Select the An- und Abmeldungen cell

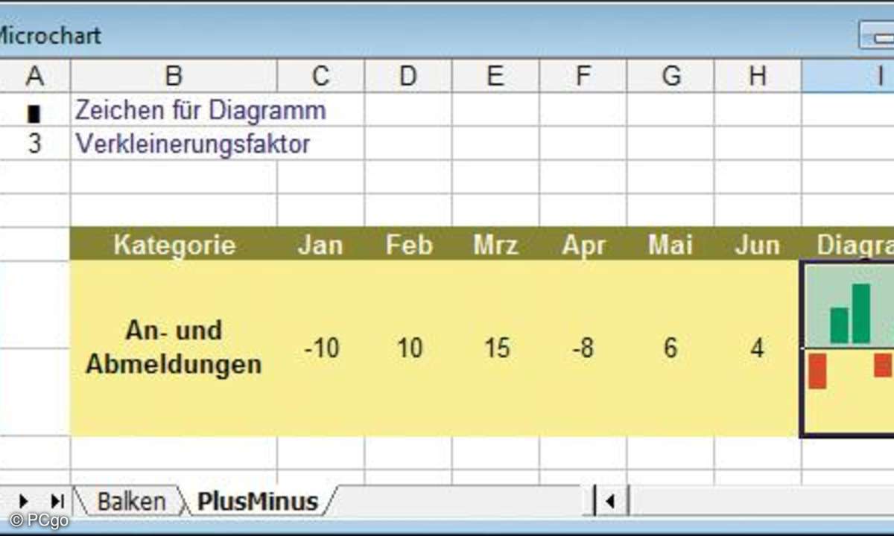174,348
